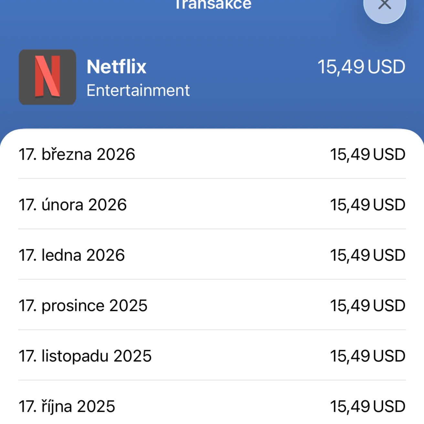Click the Netflix merchant name
This screenshot has height=424, width=424.
(x=116, y=67)
